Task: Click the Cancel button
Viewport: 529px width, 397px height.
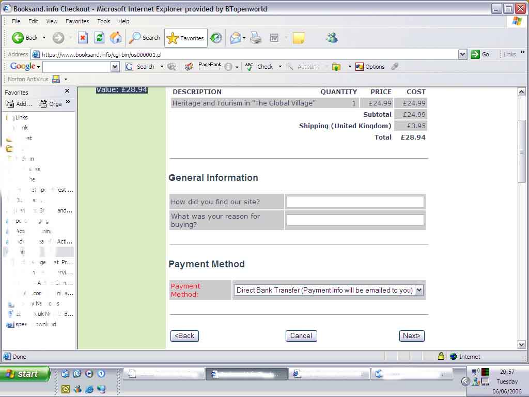Action: pos(301,336)
